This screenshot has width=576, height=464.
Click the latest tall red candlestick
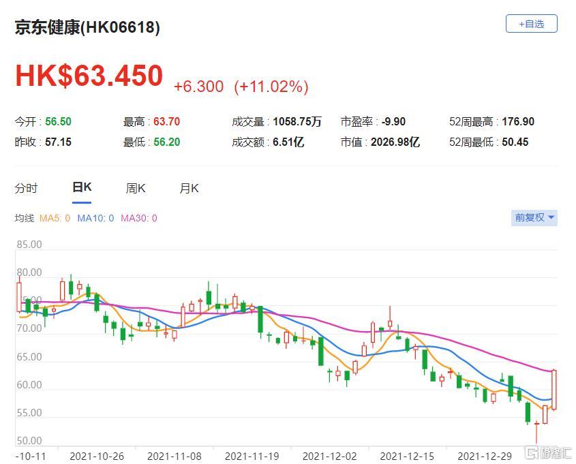pos(554,390)
